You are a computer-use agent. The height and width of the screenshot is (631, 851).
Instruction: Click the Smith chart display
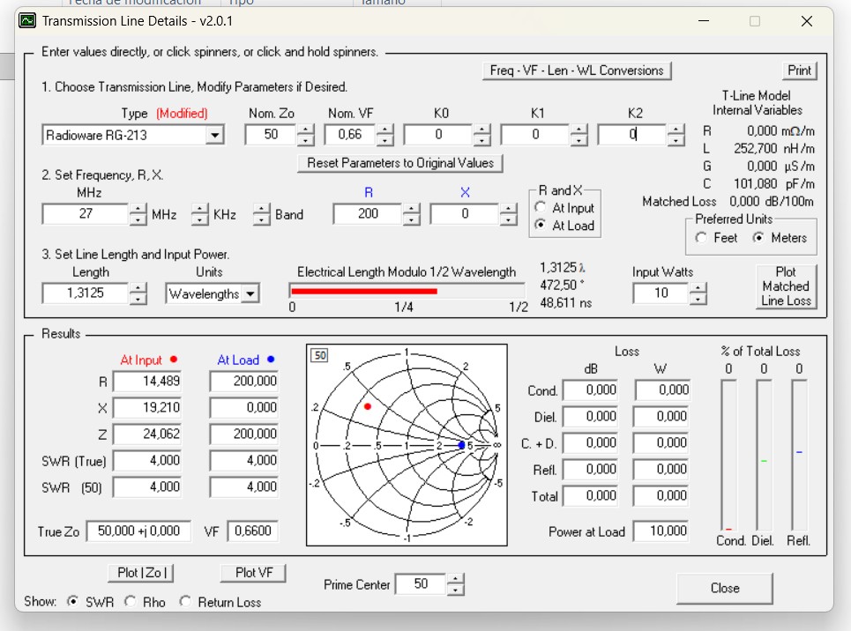click(407, 445)
